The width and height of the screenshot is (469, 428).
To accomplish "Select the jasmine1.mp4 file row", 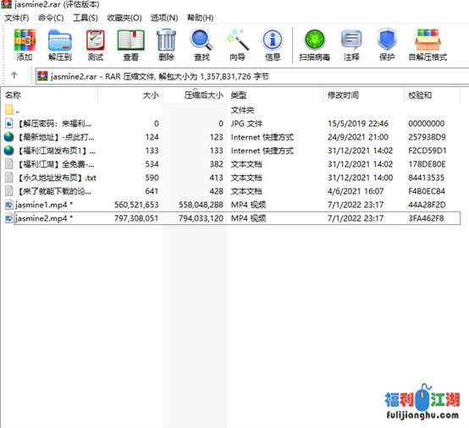I will pos(233,205).
